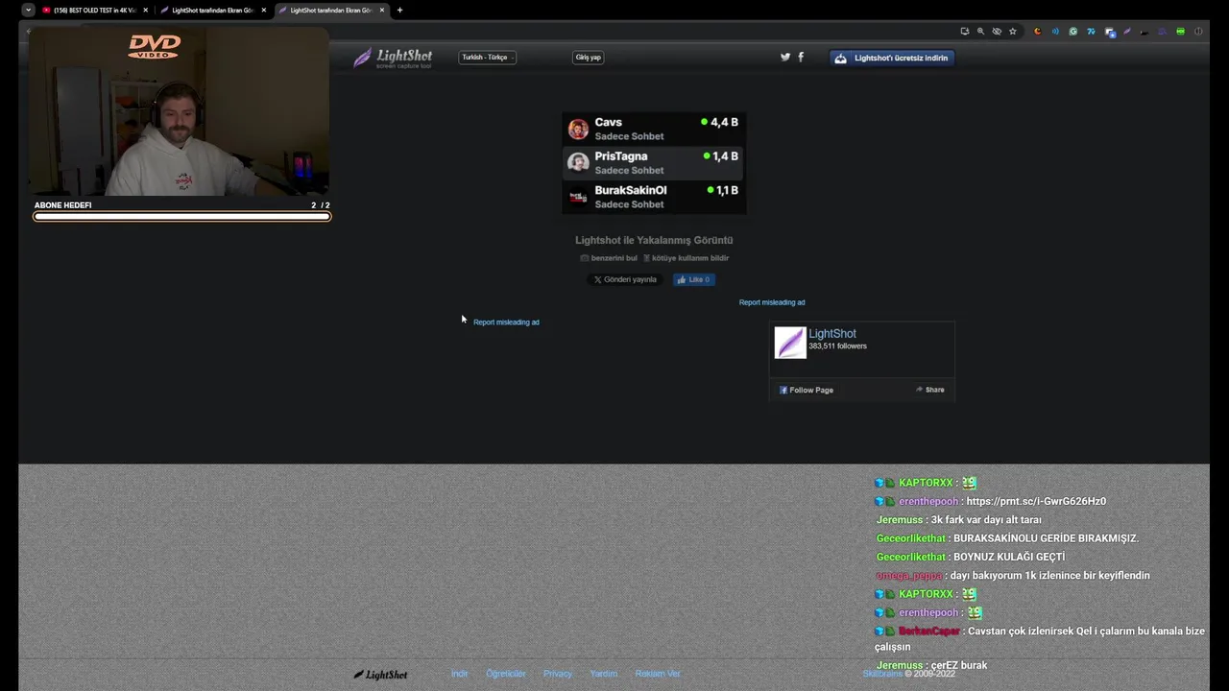The height and width of the screenshot is (691, 1229).
Task: Click Follow Page in Facebook widget
Action: tap(807, 390)
